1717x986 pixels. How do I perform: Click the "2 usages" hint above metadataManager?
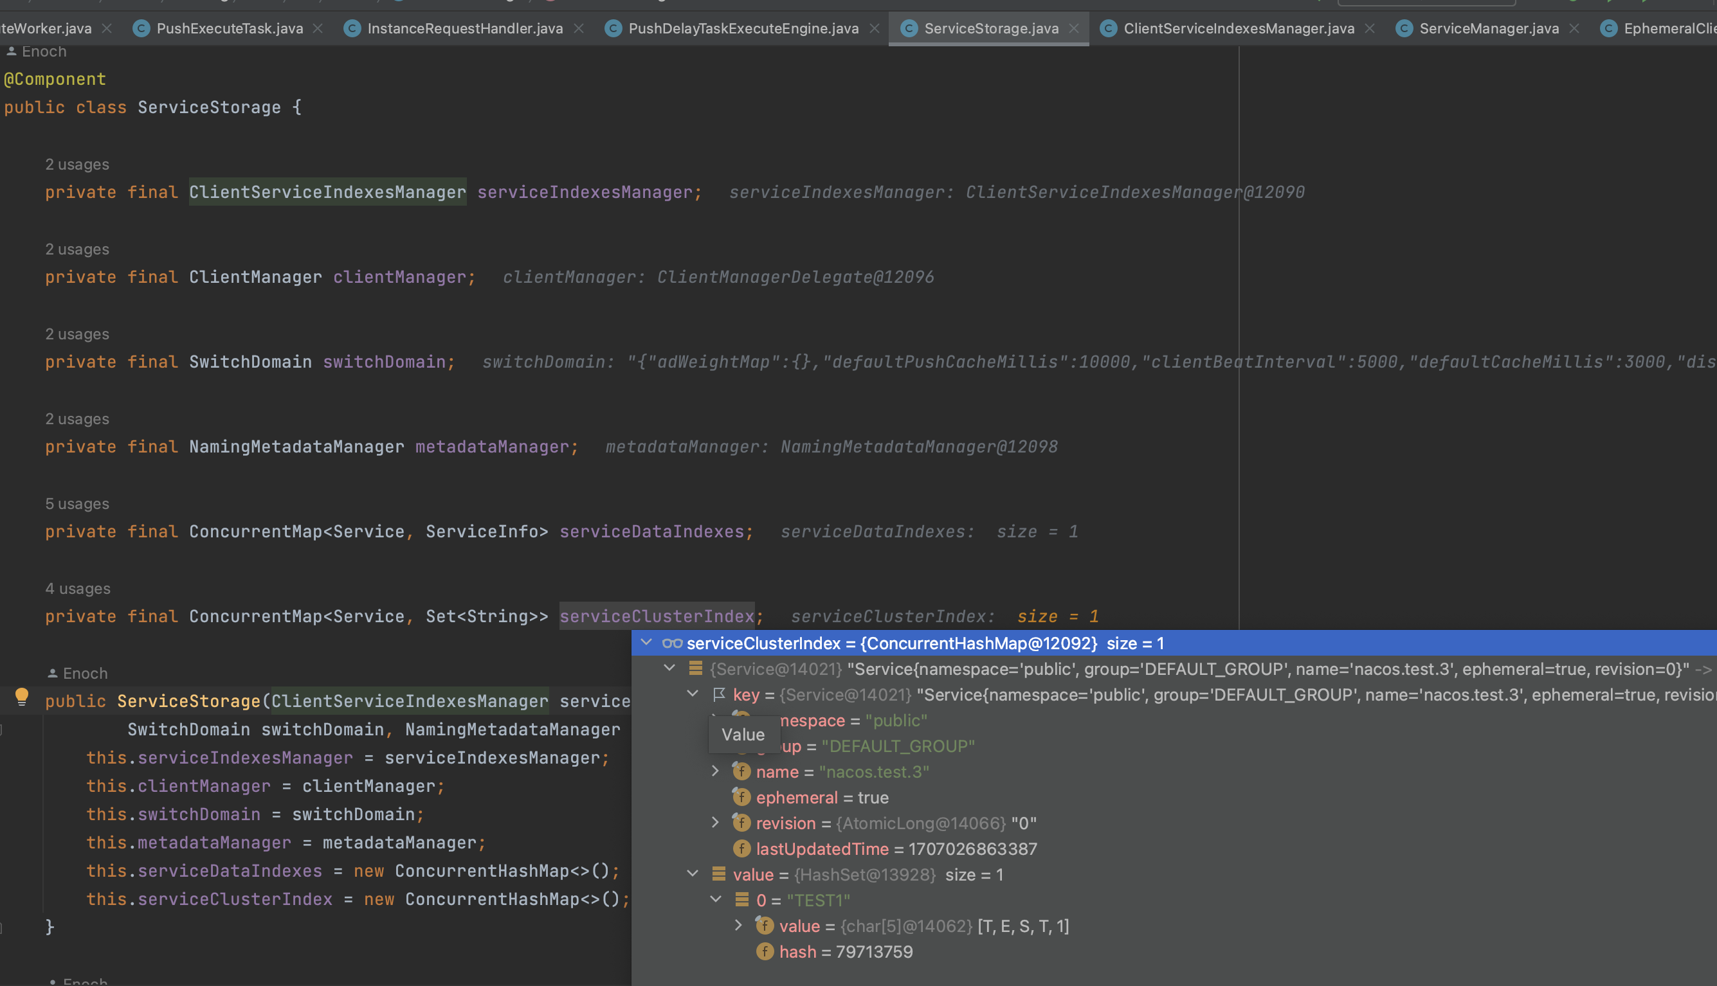point(77,419)
